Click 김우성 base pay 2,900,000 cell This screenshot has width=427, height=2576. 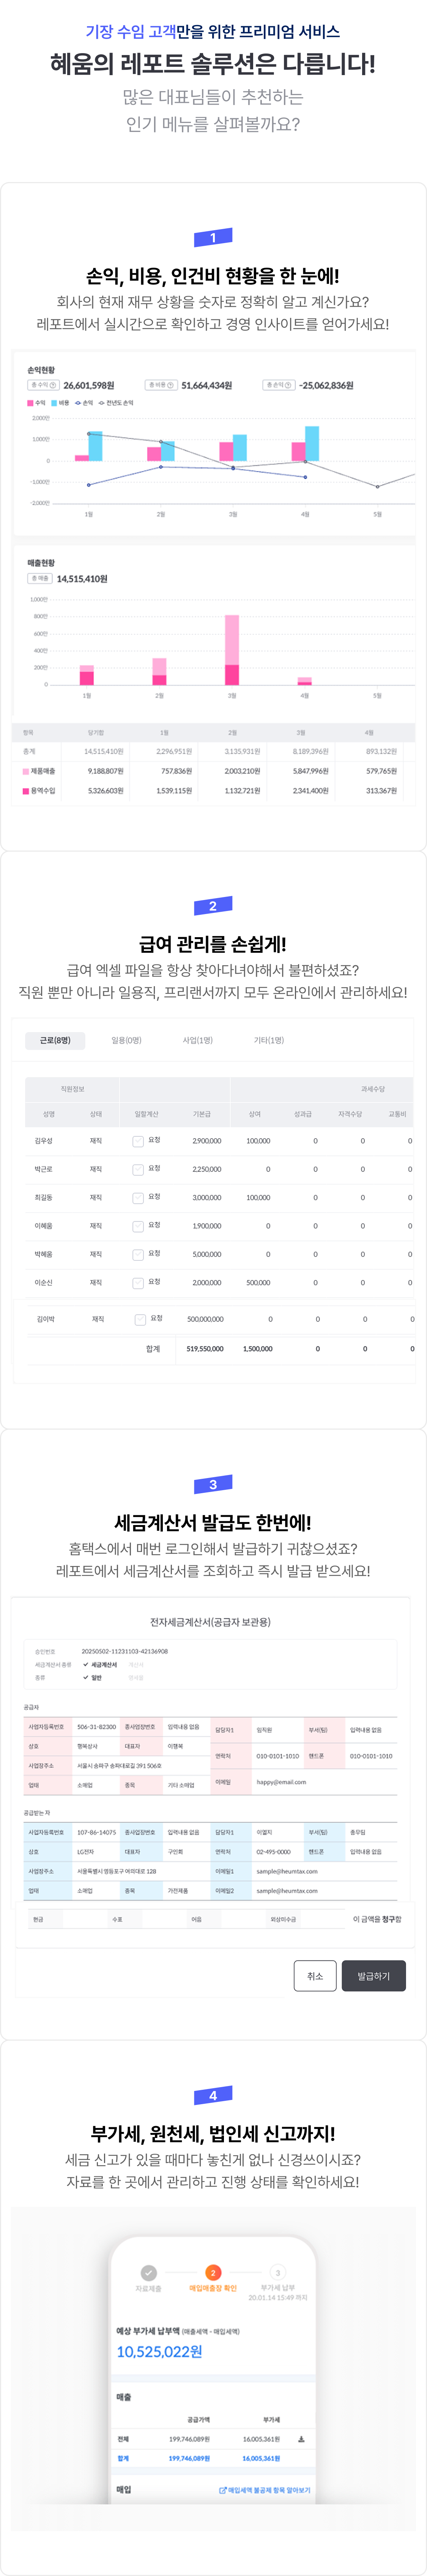(x=207, y=1141)
